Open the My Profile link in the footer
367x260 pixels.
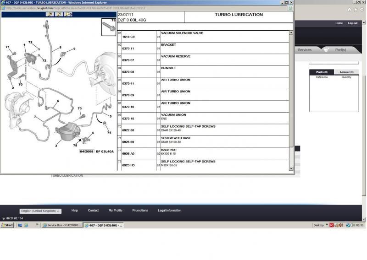point(116,211)
